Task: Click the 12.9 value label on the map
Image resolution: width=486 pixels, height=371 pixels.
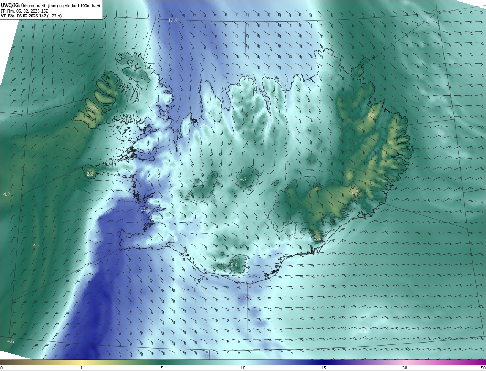Action: (173, 20)
